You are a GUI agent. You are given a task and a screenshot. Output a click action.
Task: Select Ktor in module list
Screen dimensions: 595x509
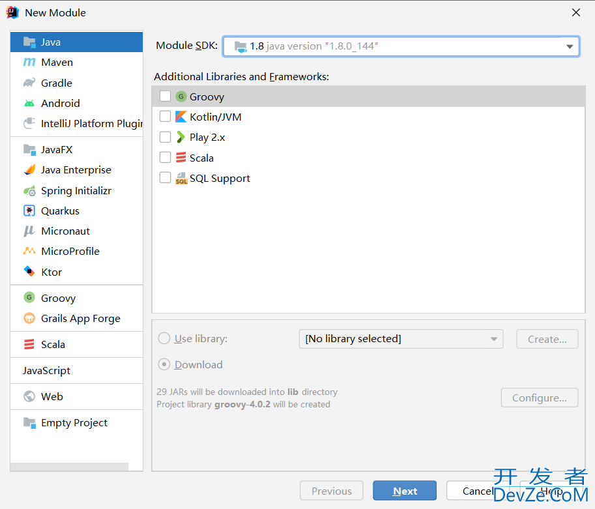(x=77, y=272)
